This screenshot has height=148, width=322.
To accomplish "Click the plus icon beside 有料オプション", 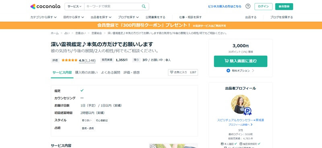I will click(228, 71).
